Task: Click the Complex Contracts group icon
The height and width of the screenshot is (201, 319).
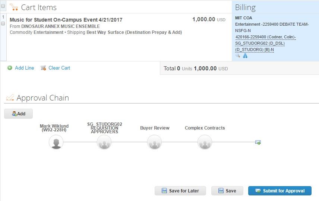Action: (205, 142)
